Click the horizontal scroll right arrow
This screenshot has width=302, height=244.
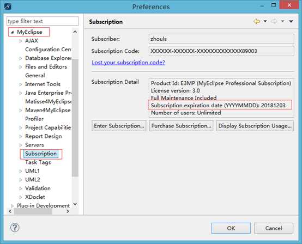pos(68,211)
